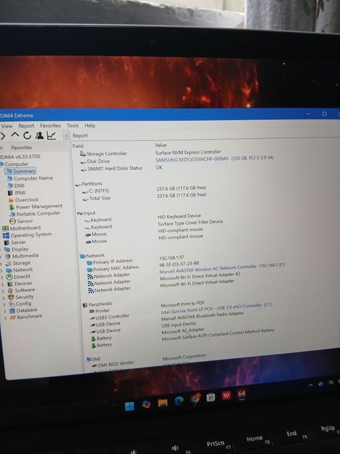340x454 pixels.
Task: Open SAMSUNG MZFLV256HCHP disk drive link
Action: coord(214,159)
